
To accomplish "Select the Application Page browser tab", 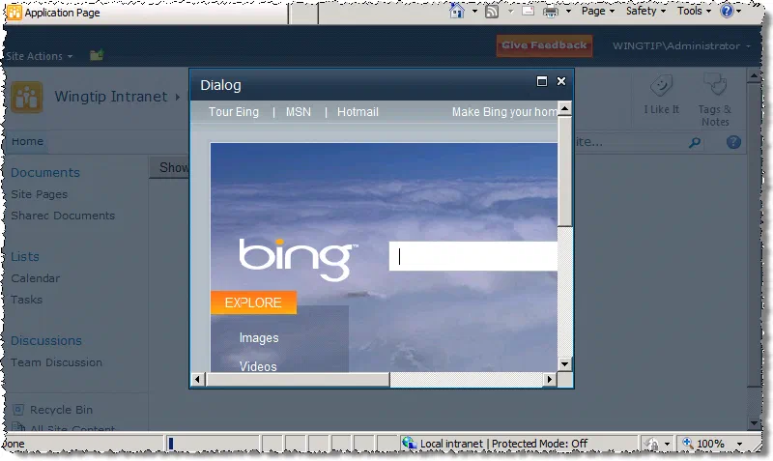I will pyautogui.click(x=146, y=13).
